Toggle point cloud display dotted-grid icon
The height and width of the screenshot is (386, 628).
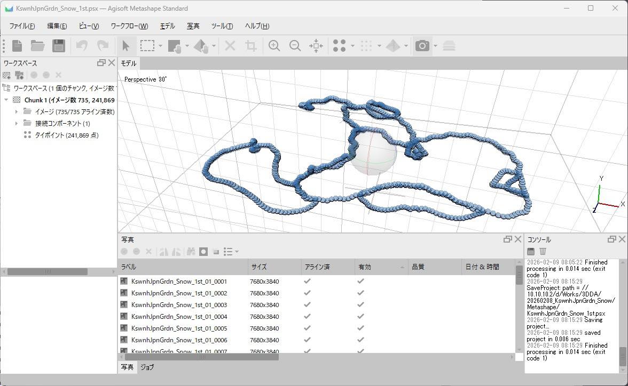pos(366,46)
